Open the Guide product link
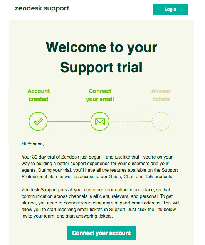The width and height of the screenshot is (205, 245). 115,177
